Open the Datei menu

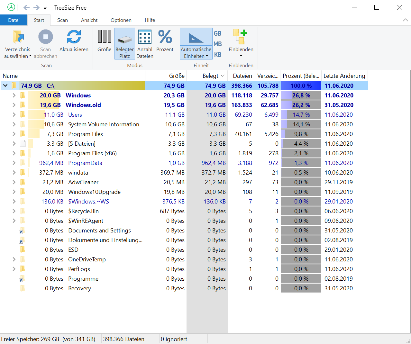click(14, 20)
